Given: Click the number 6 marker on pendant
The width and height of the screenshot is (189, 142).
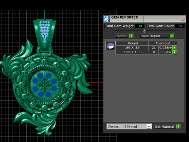Looking at the screenshot, I should [x=44, y=108].
